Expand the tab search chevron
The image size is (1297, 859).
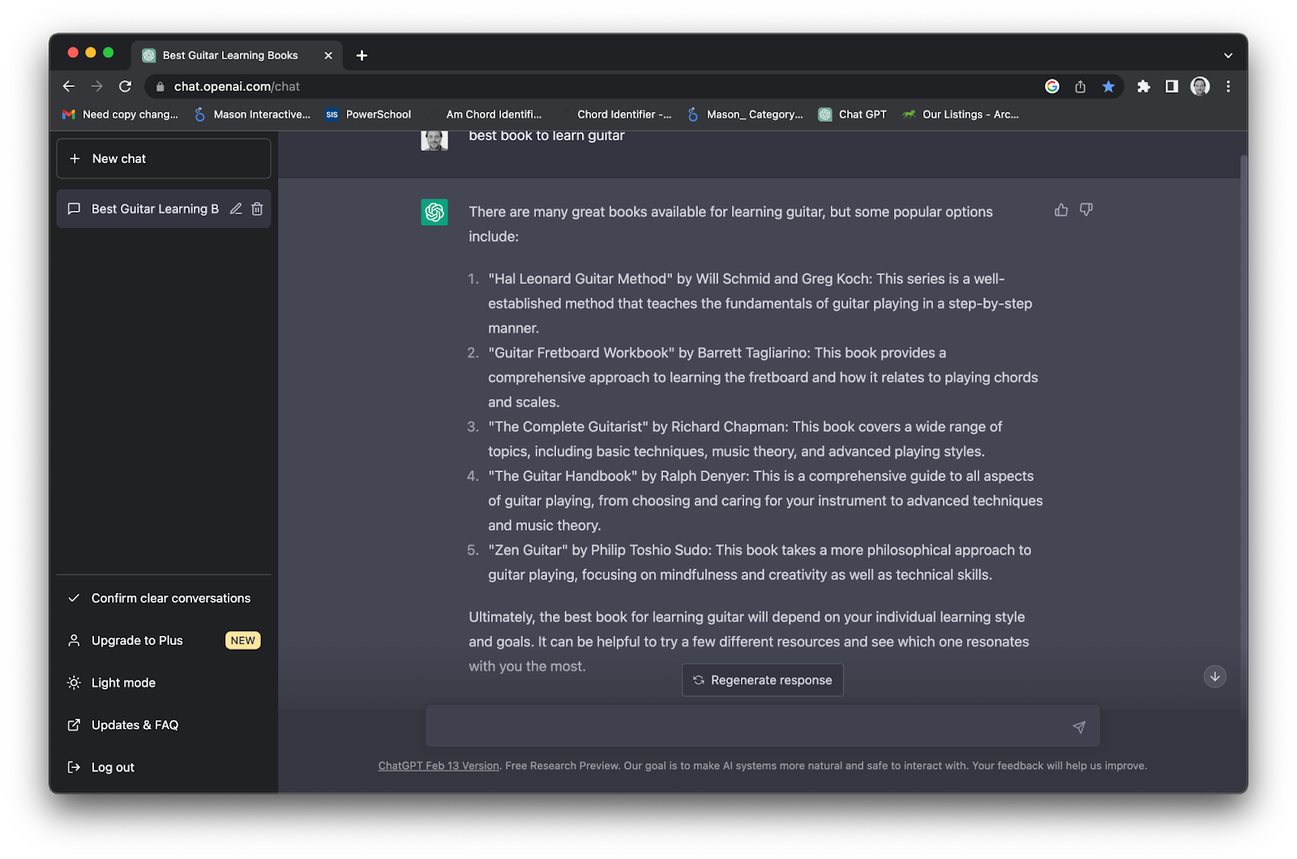(1228, 55)
